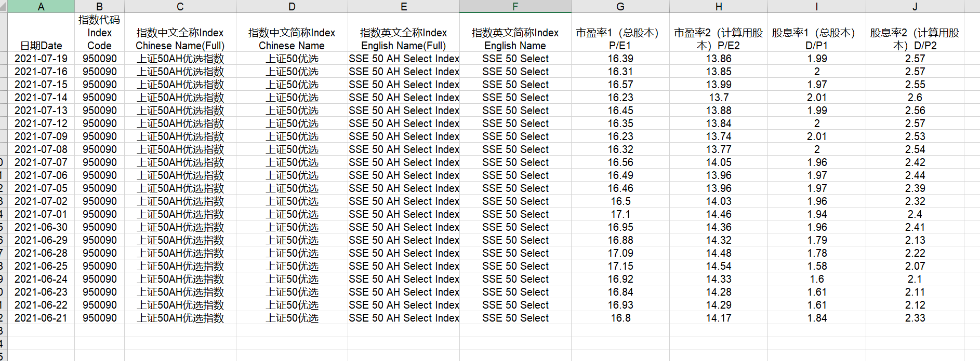
Task: Click the 股息率1 D/P1 header cell
Action: [817, 32]
